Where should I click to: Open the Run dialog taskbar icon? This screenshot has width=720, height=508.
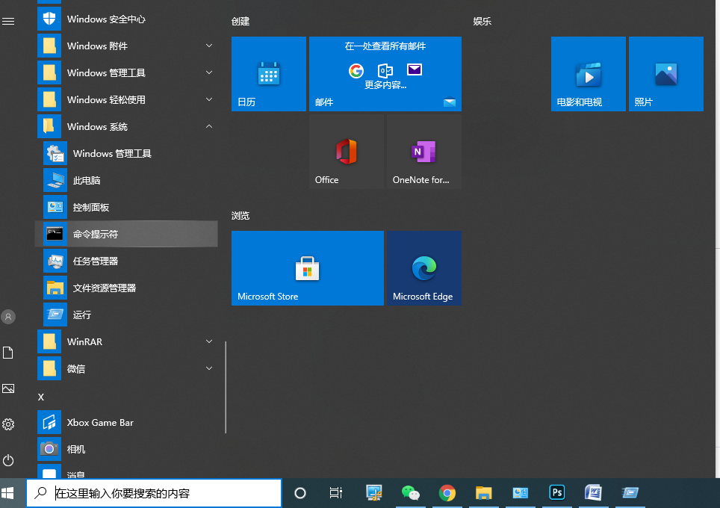point(630,493)
